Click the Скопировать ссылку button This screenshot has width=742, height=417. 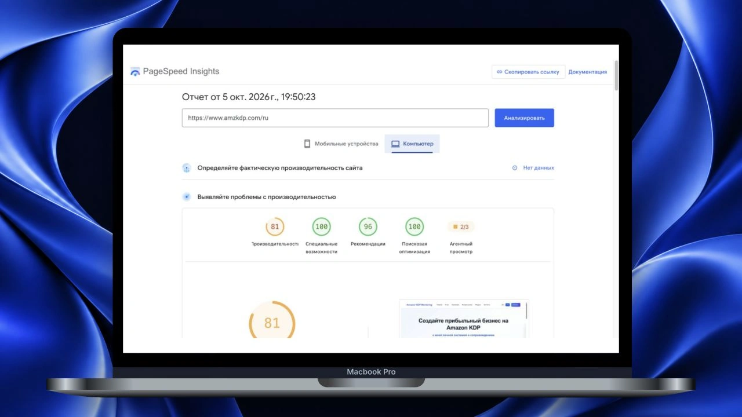528,72
